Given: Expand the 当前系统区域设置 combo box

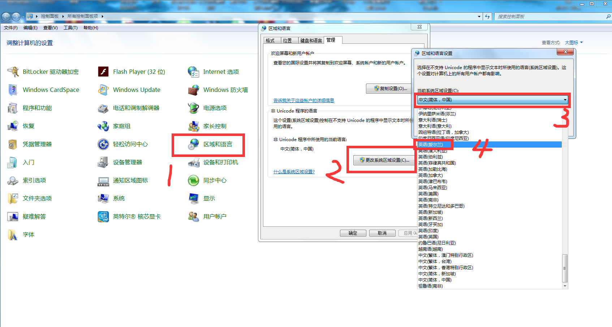Looking at the screenshot, I should pos(565,100).
